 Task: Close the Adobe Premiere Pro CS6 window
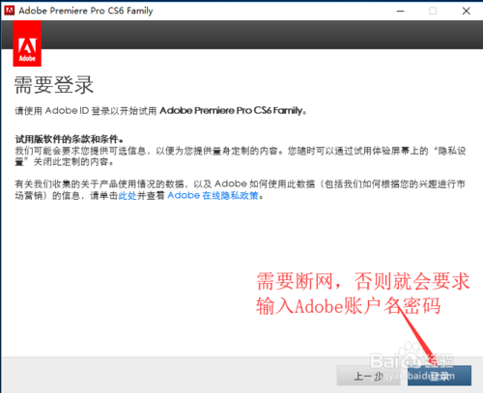[x=466, y=11]
